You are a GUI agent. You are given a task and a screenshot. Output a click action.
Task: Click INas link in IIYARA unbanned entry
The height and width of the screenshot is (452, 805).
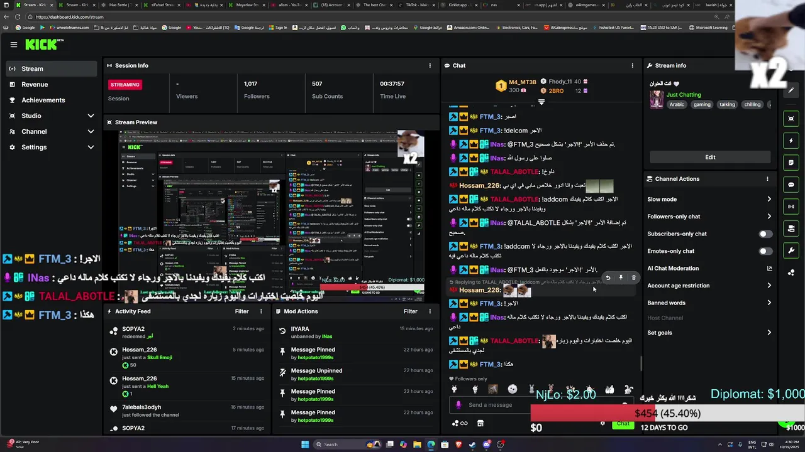tap(327, 336)
